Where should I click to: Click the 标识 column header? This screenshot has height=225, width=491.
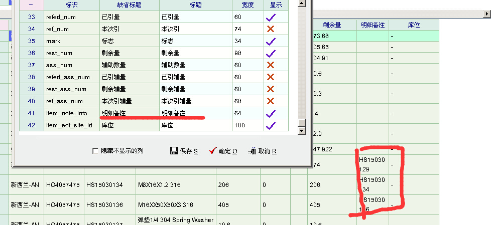point(71,5)
